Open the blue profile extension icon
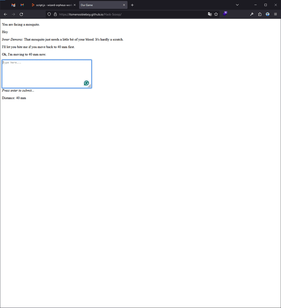The width and height of the screenshot is (281, 308). pyautogui.click(x=268, y=14)
